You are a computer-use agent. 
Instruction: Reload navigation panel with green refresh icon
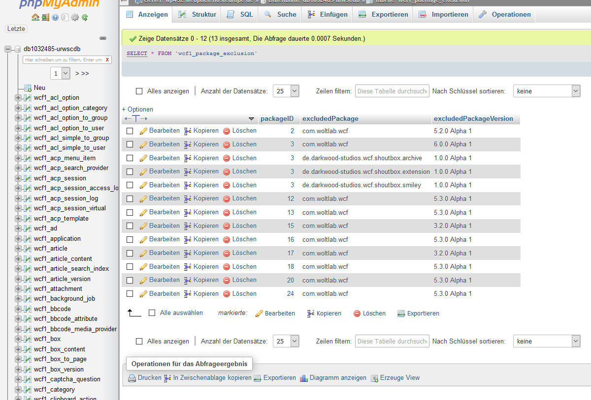pos(85,17)
